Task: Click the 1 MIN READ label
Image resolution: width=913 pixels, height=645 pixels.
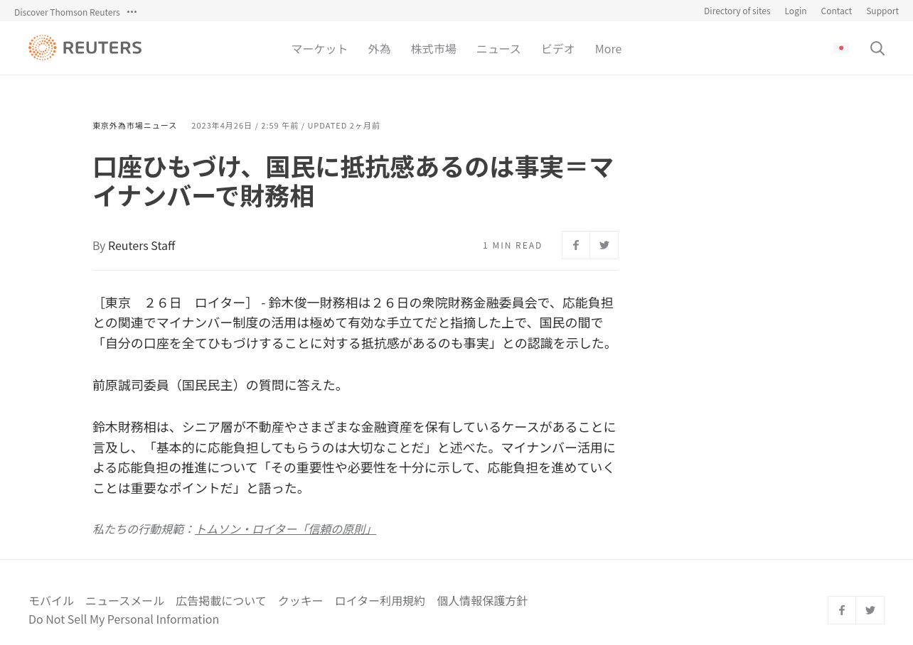Action: pos(513,245)
